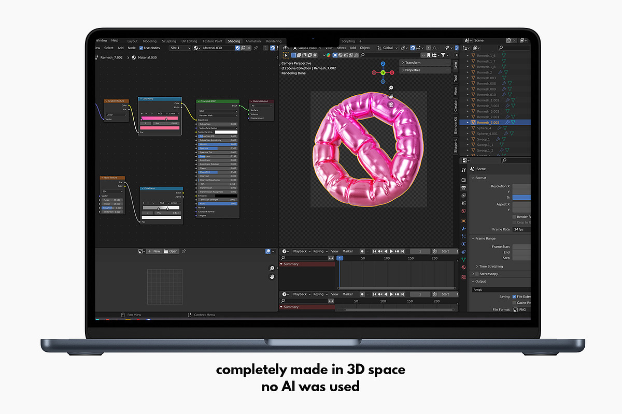Jump to end frame in lower timeline
This screenshot has height=414, width=622.
403,294
